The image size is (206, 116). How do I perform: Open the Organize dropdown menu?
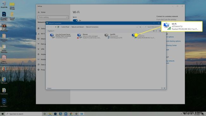[51, 31]
